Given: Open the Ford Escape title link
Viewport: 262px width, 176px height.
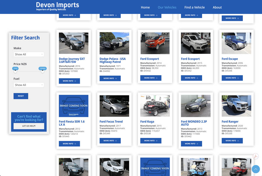Looking at the screenshot, I should 230,59.
